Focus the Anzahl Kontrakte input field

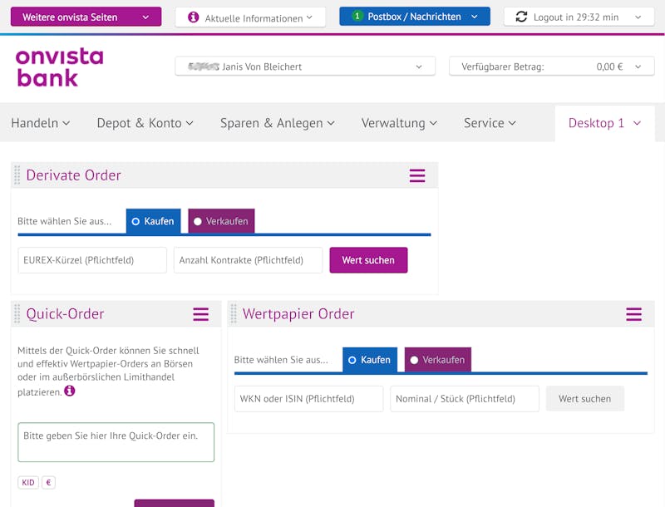248,260
